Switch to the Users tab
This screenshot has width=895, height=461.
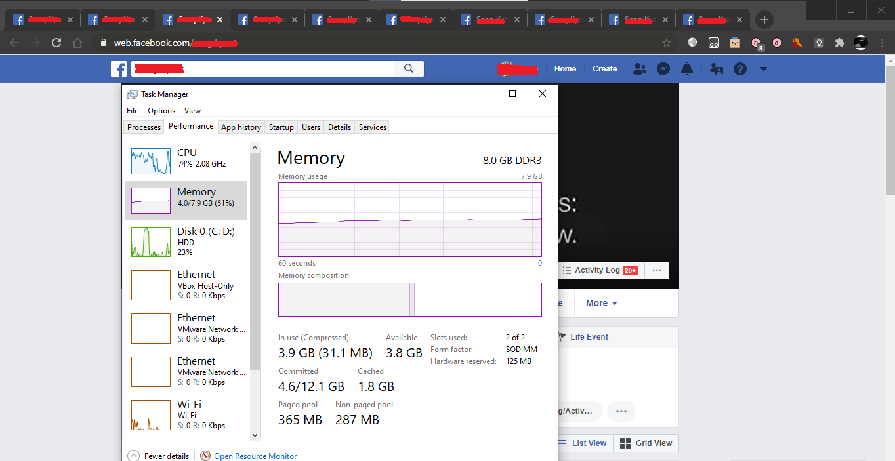point(311,127)
